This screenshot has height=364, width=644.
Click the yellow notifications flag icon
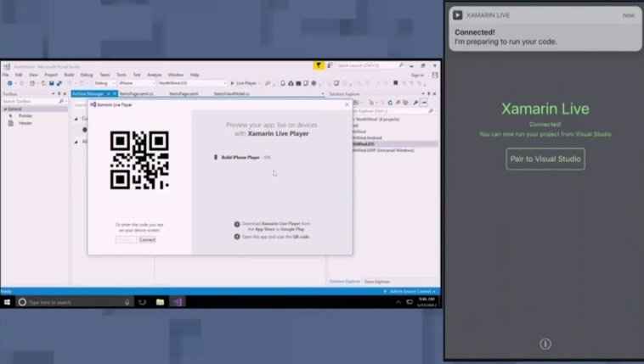pos(319,64)
